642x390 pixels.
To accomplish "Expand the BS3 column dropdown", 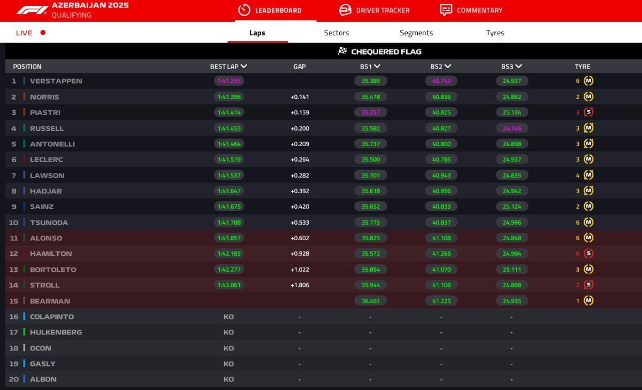I will pyautogui.click(x=518, y=66).
